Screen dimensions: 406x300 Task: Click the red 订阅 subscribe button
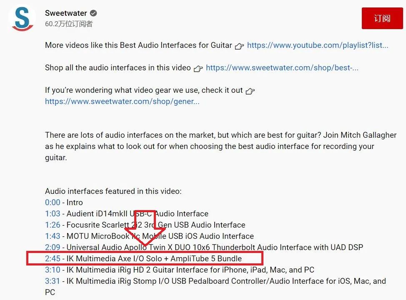coord(382,18)
